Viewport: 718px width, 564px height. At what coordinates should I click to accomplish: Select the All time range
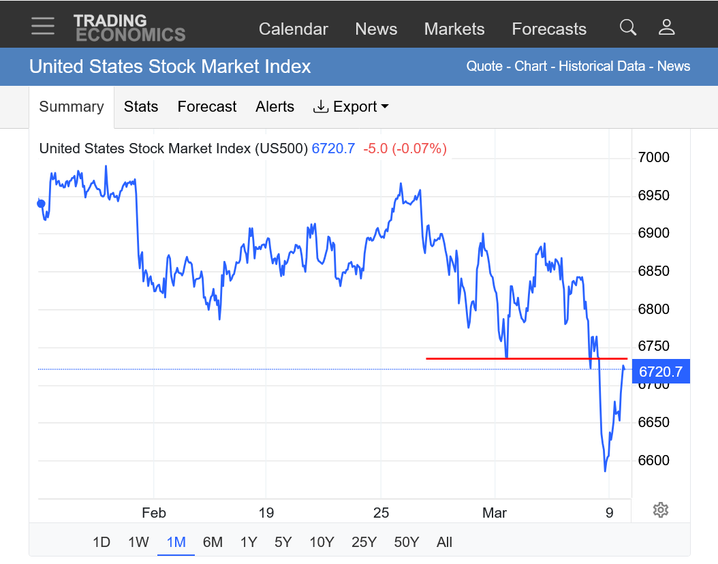pos(444,542)
